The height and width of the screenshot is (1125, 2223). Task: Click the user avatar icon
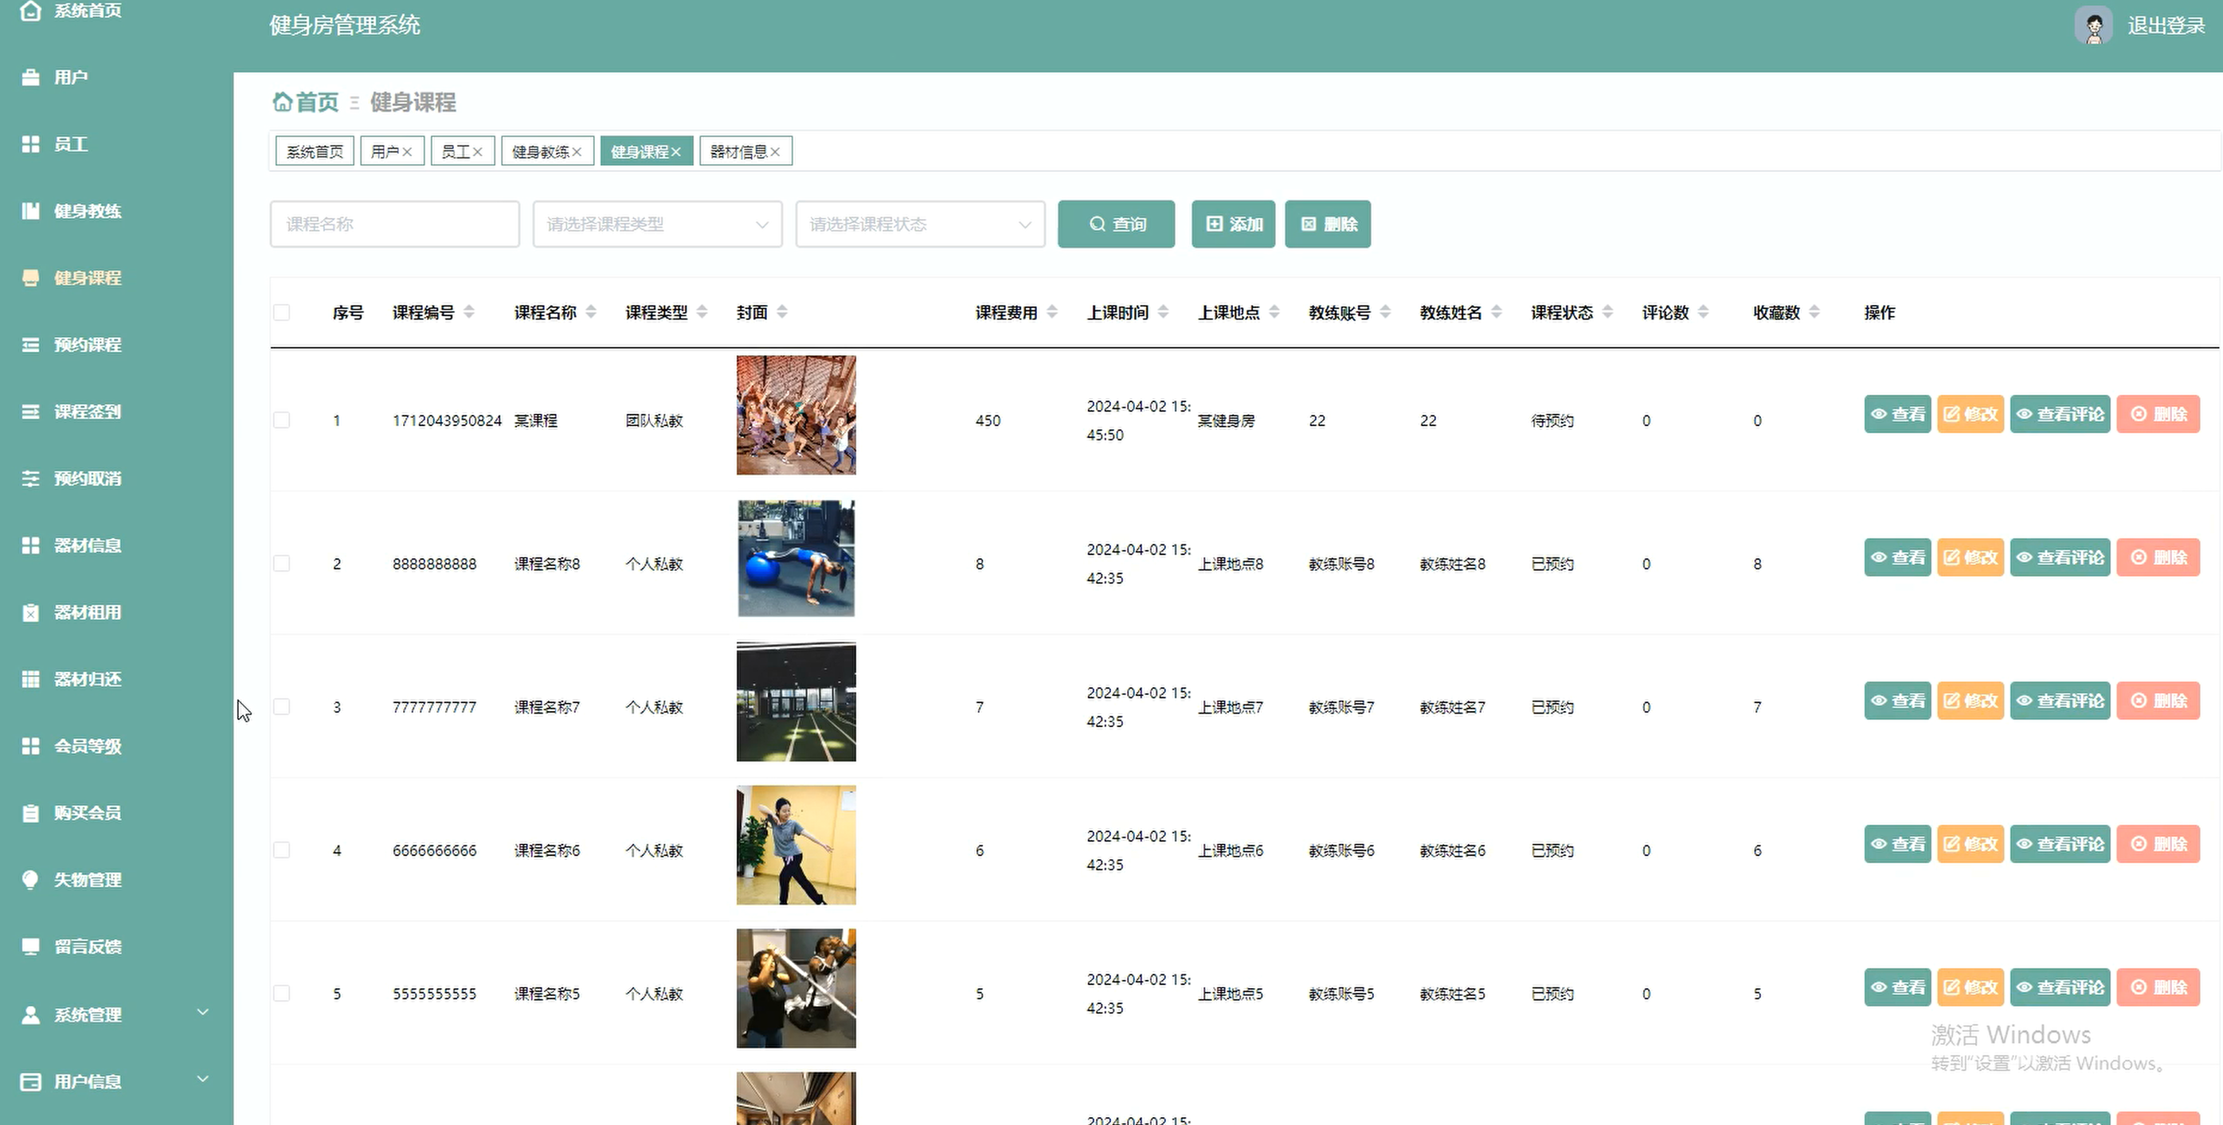[2093, 26]
